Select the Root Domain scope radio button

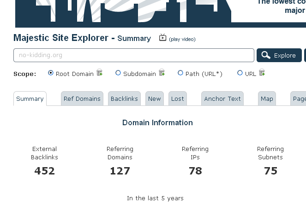[x=51, y=73]
